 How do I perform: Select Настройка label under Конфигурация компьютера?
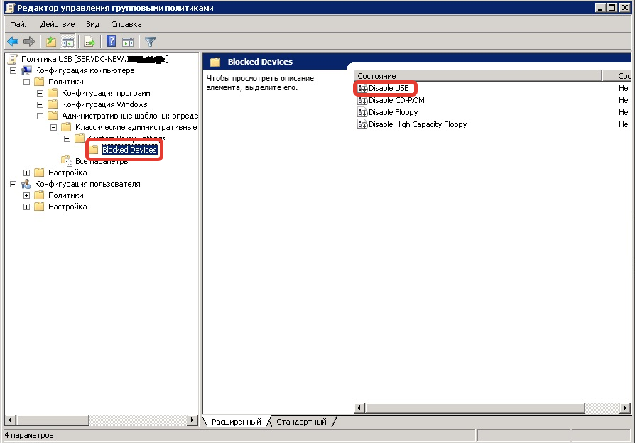point(67,173)
